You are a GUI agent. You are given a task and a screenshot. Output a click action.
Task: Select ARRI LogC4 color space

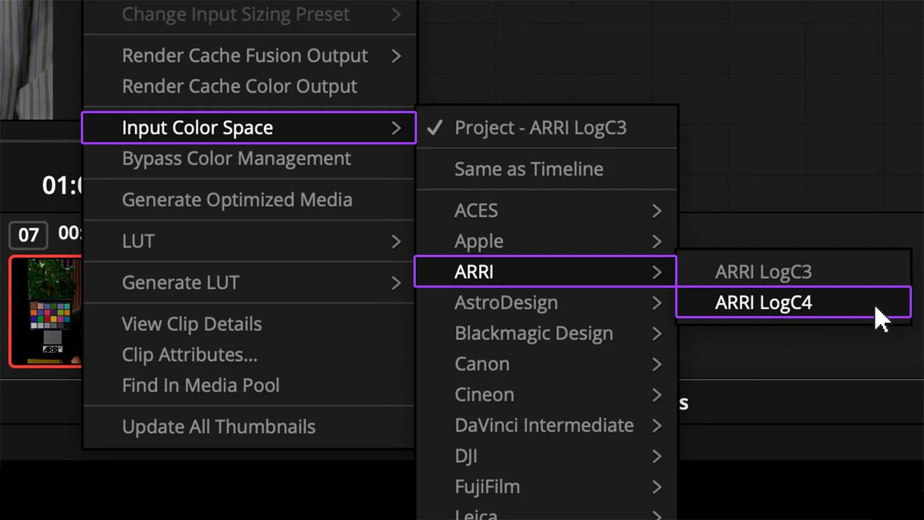(x=793, y=302)
